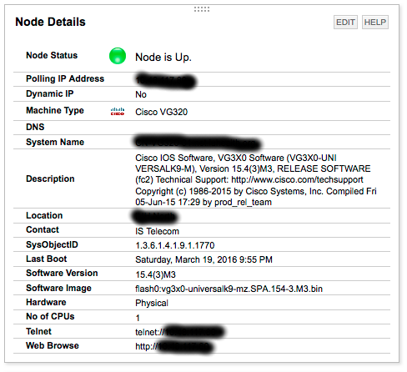Screen dimensions: 407x372
Task: Select the 'Cisco VG320' machine type text
Action: 161,112
